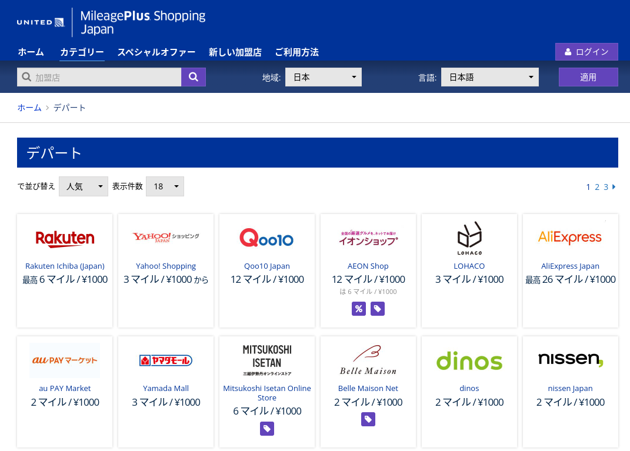Click the Qoo10 logo
This screenshot has width=630, height=451.
(267, 238)
